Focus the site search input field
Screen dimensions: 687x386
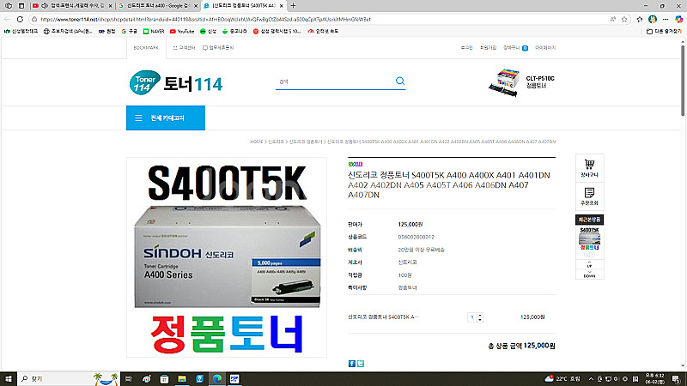pyautogui.click(x=335, y=81)
